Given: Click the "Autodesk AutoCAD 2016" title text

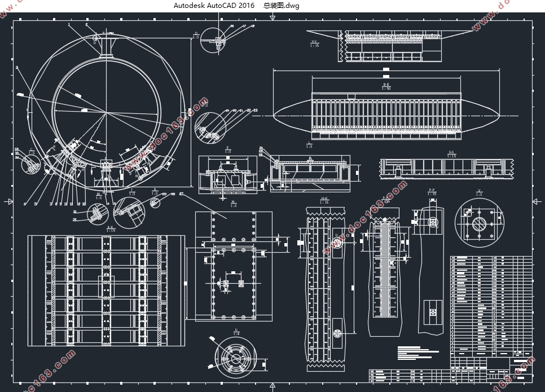Looking at the screenshot, I should (214, 6).
